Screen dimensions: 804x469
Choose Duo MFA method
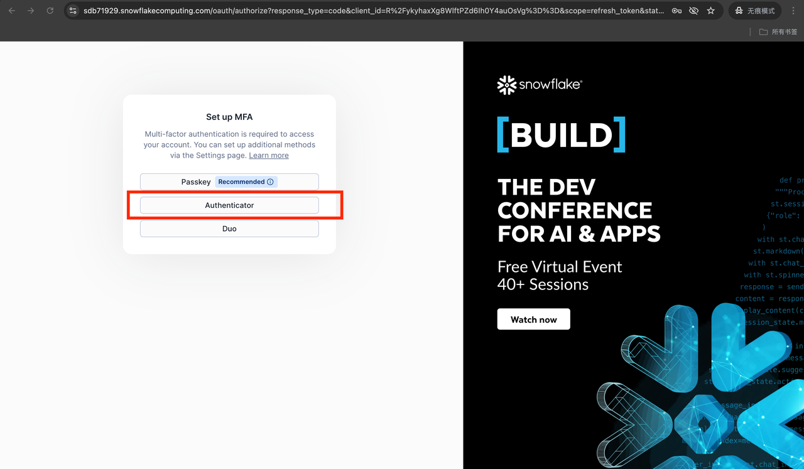(229, 229)
